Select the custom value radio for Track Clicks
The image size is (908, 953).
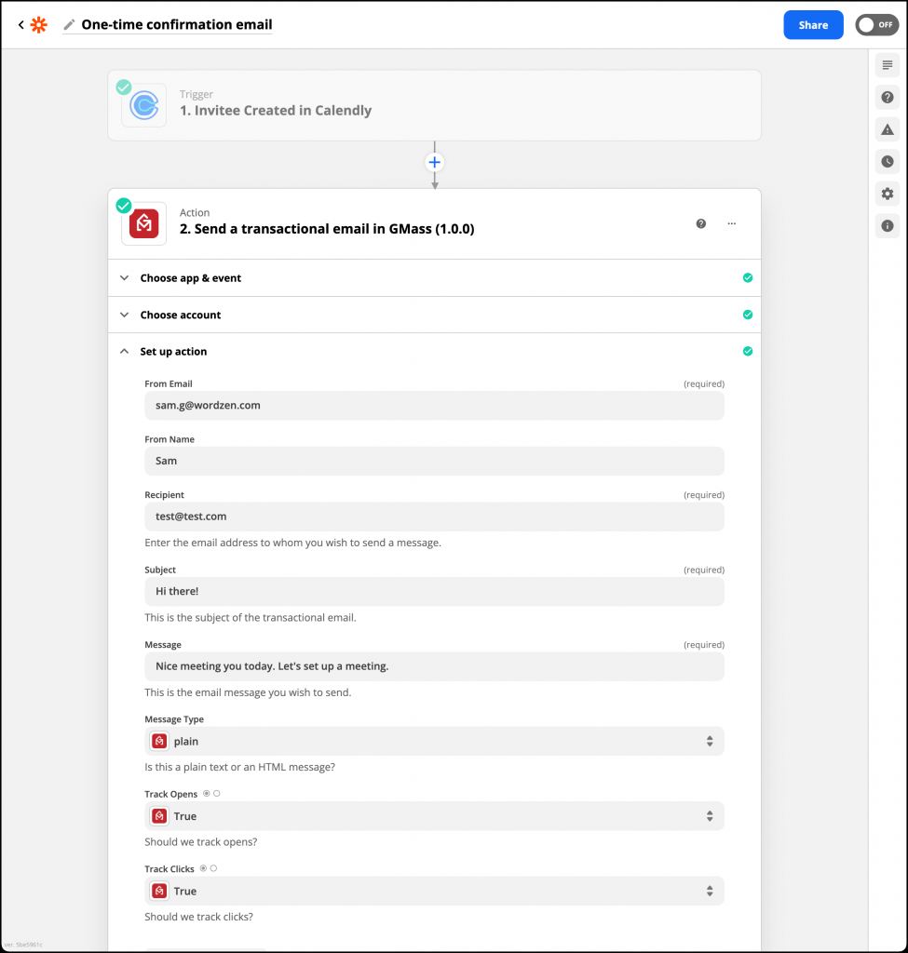[x=211, y=868]
